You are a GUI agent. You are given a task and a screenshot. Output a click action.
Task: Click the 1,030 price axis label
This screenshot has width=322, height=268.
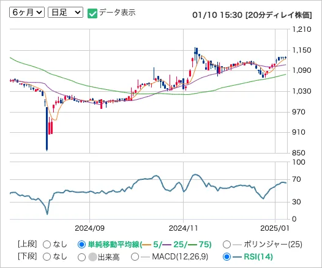tap(302, 91)
